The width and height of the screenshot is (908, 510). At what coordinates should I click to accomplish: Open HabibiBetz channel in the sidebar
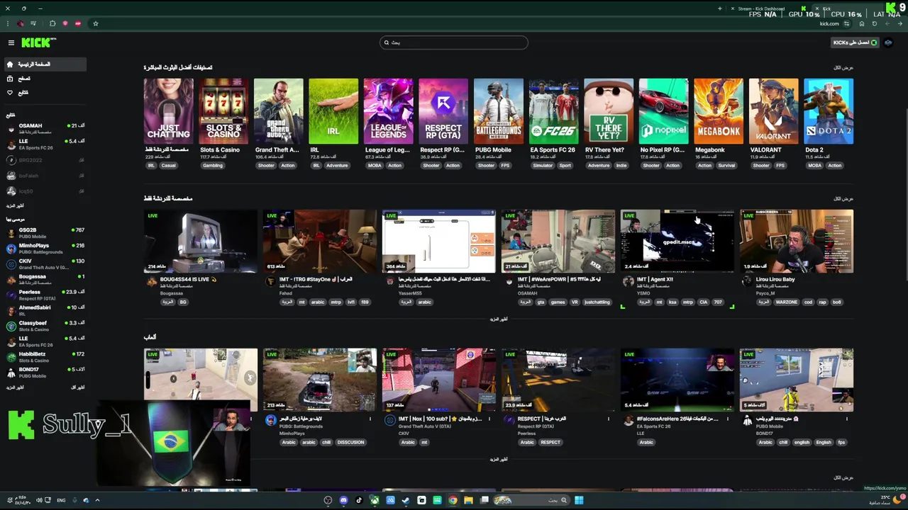[45, 357]
